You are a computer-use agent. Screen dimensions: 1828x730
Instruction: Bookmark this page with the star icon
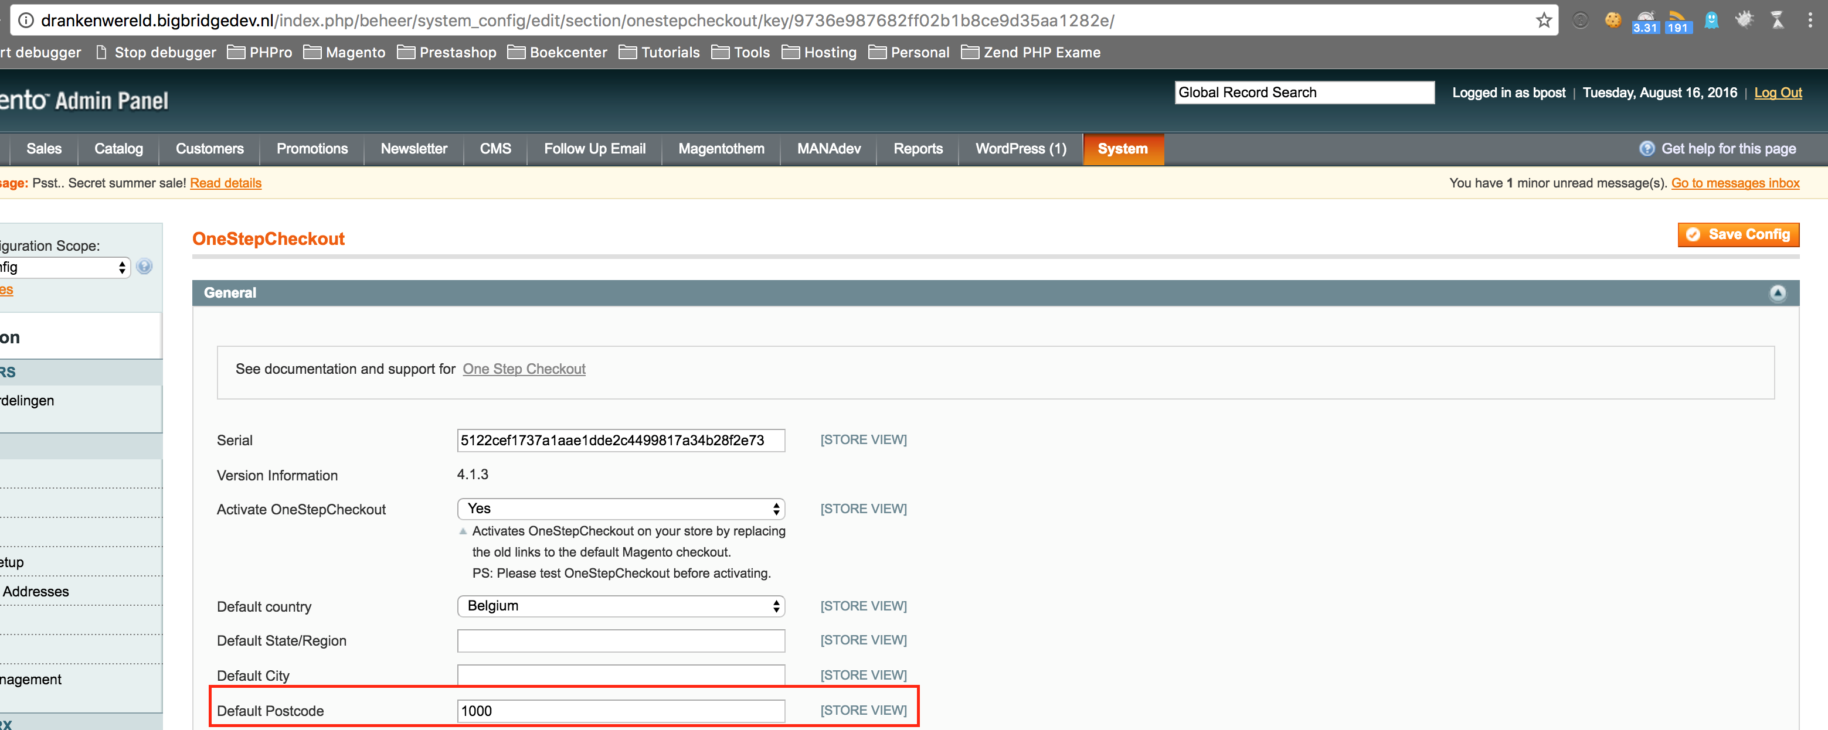click(1544, 20)
